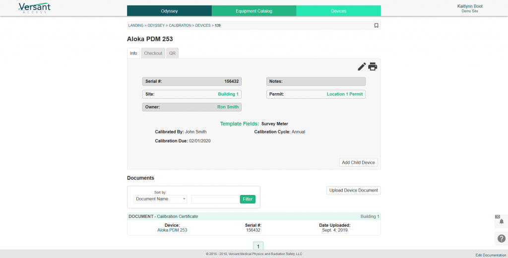This screenshot has width=508, height=258.
Task: Go to ODYSSEY in breadcrumb
Action: (x=156, y=25)
